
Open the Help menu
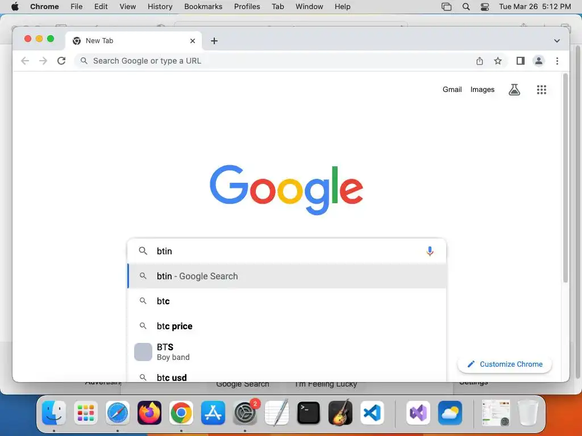342,7
